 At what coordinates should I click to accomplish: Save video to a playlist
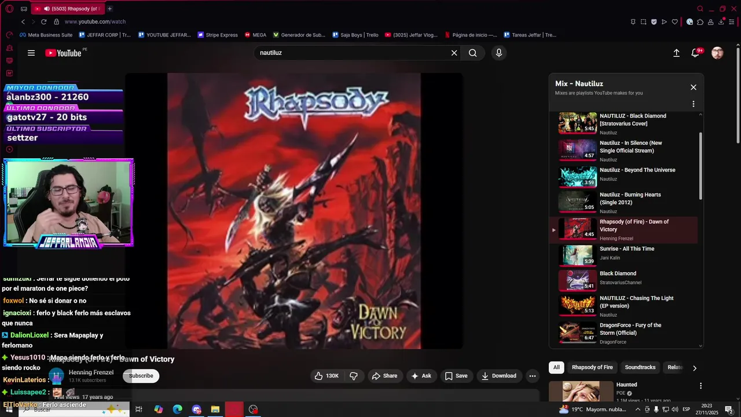click(456, 376)
